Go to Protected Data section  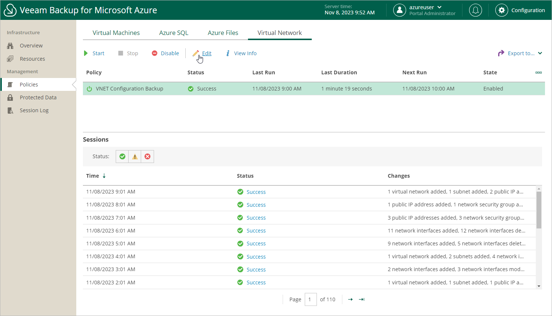pos(38,97)
